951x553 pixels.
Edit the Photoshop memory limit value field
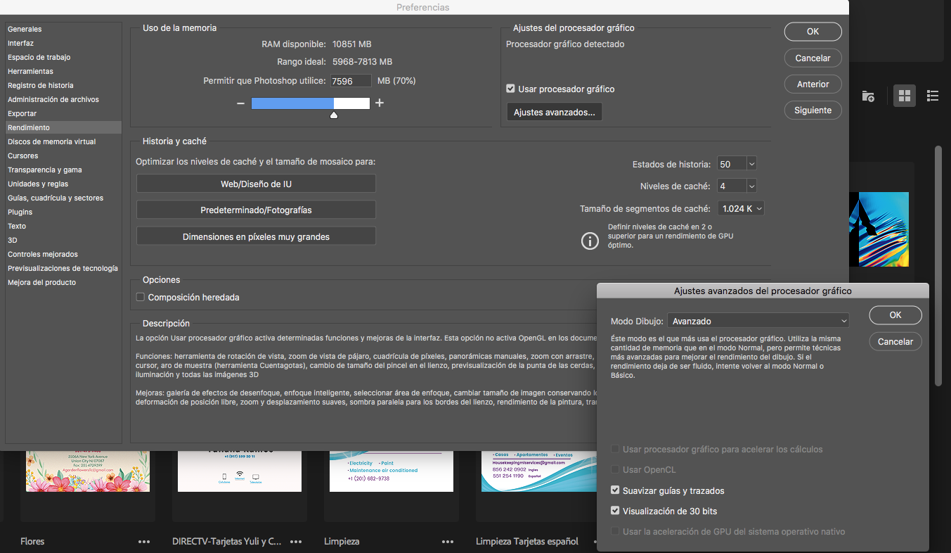coord(350,80)
